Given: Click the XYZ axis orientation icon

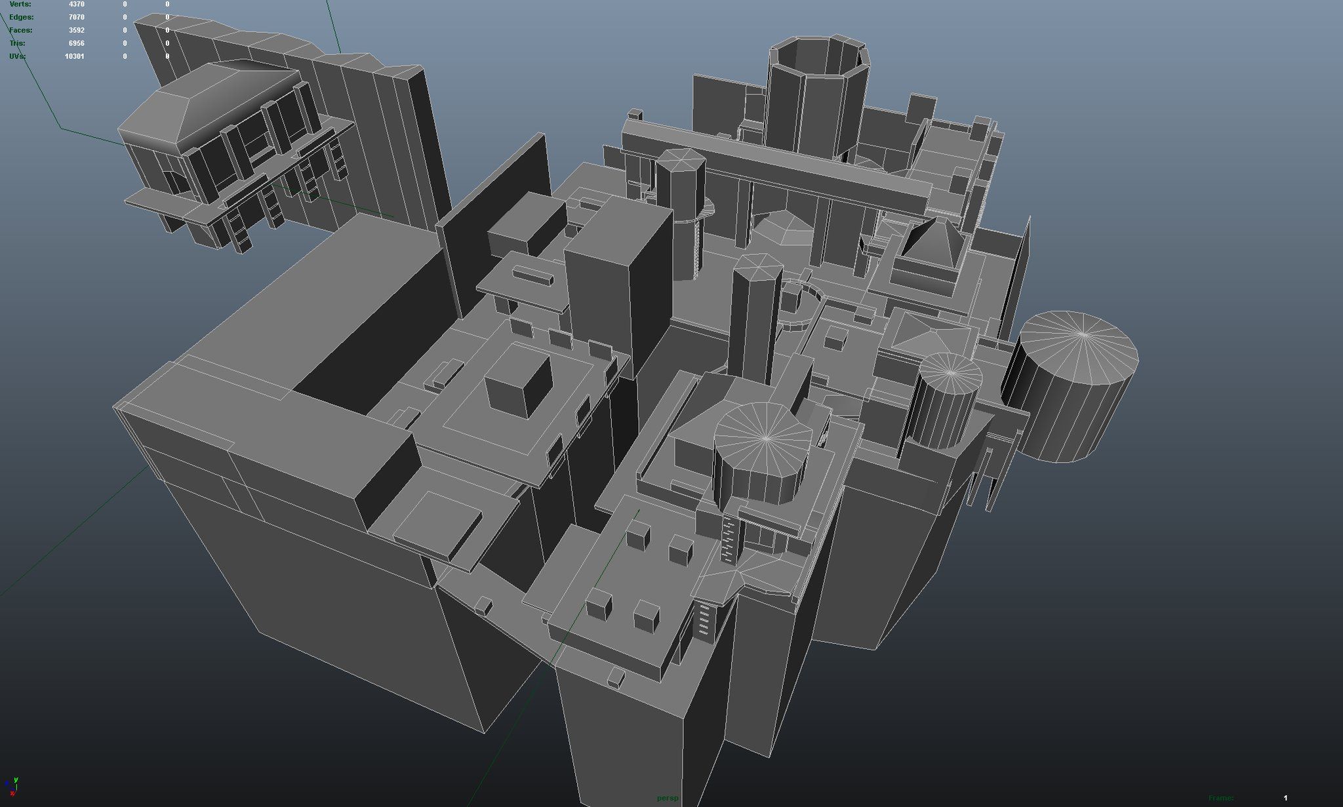Looking at the screenshot, I should coord(12,786).
